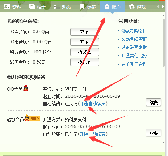The height and width of the screenshot is (156, 168).
Task: Click the 常用功能 heading
Action: (129, 21)
